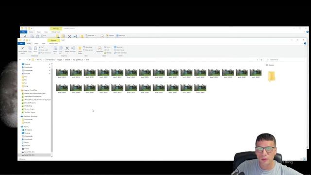Go back with the navigation arrow
This screenshot has height=175, width=311.
coord(20,60)
